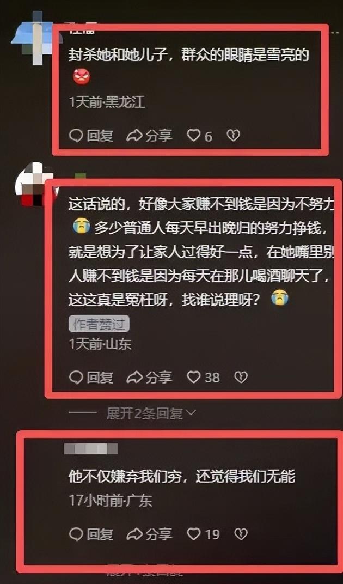Dislike the Guangdong comment via broken heart
Viewport: 343px width, 584px height.
[241, 534]
